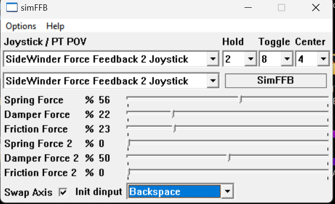Minimize the simFFB window
Screen dimensions: 335x204
(248, 8)
